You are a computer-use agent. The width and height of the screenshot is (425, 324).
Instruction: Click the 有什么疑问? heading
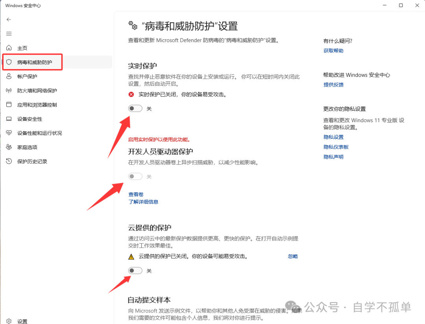pyautogui.click(x=338, y=41)
